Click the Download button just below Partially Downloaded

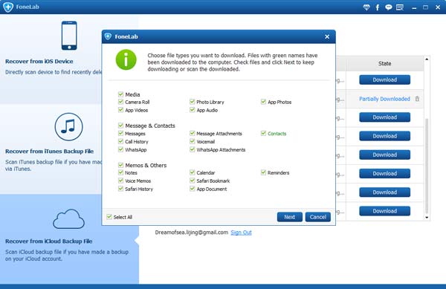(384, 117)
